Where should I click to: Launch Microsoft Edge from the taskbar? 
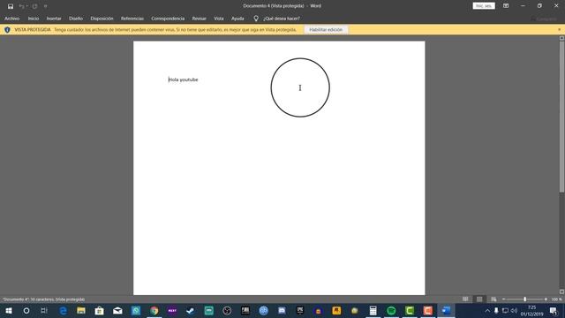click(x=63, y=310)
